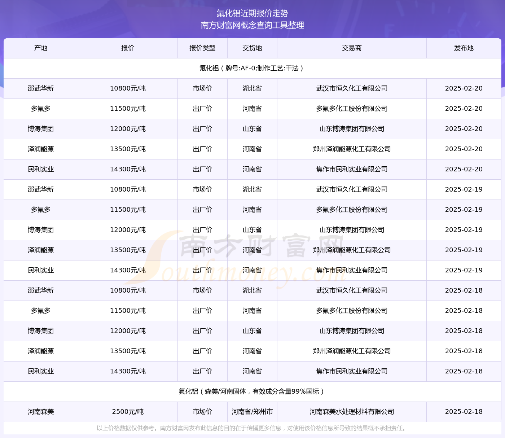
Task: Select the 产地 column header
Action: click(41, 48)
